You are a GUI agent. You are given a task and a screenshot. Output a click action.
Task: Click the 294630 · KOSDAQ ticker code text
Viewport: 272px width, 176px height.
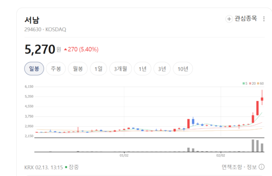click(x=45, y=29)
